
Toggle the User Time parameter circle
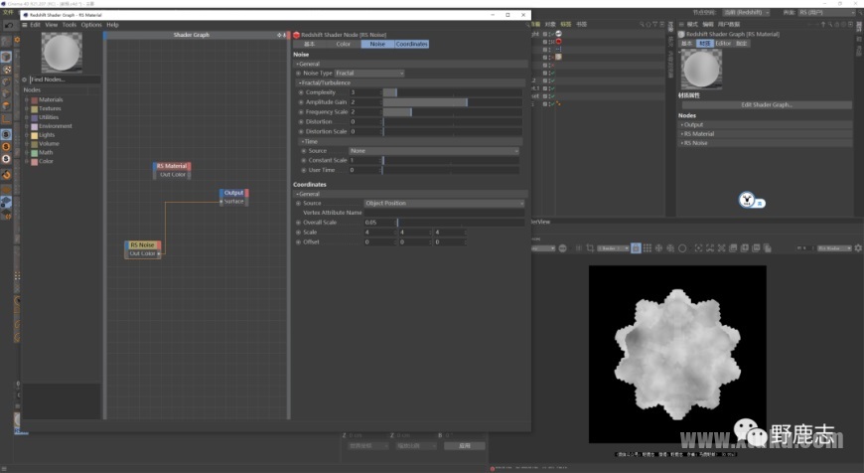304,170
